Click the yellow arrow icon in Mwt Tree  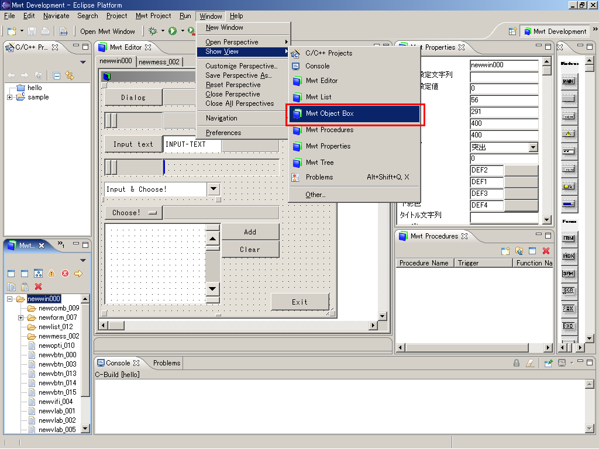pos(78,274)
